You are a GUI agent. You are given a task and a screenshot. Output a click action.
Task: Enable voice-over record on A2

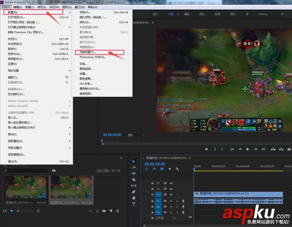pyautogui.click(x=183, y=207)
